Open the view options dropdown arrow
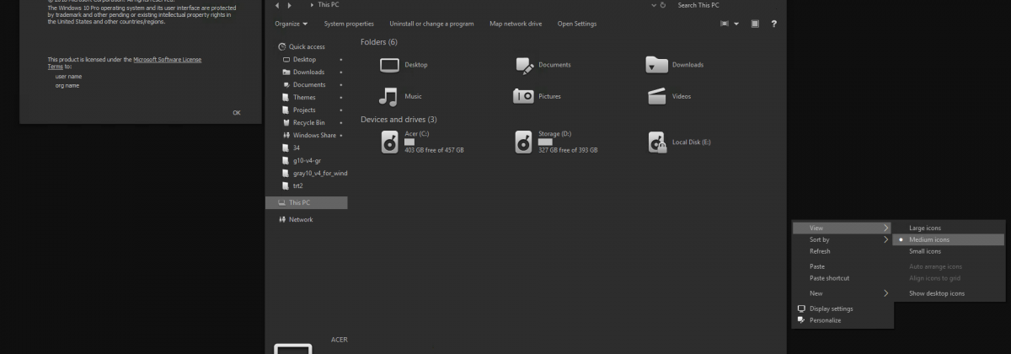This screenshot has height=354, width=1011. [737, 24]
